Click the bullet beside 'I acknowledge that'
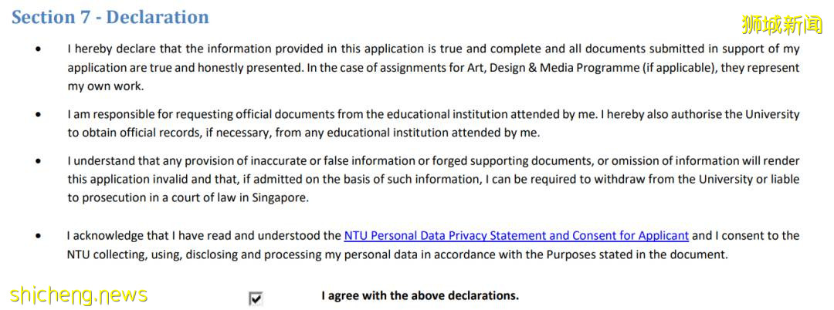 39,236
